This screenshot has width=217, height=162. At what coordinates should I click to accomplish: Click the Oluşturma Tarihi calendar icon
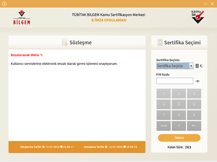point(43,147)
